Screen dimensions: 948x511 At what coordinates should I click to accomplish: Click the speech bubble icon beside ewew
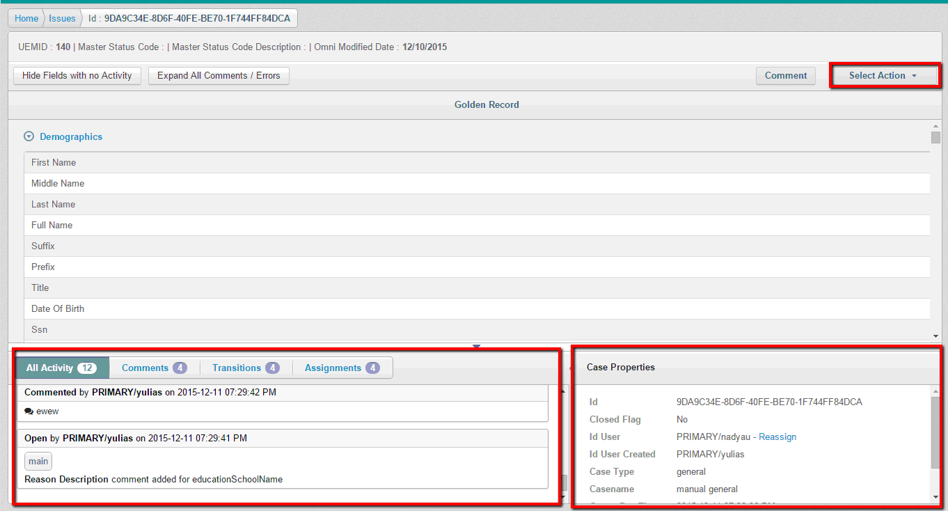click(x=29, y=411)
